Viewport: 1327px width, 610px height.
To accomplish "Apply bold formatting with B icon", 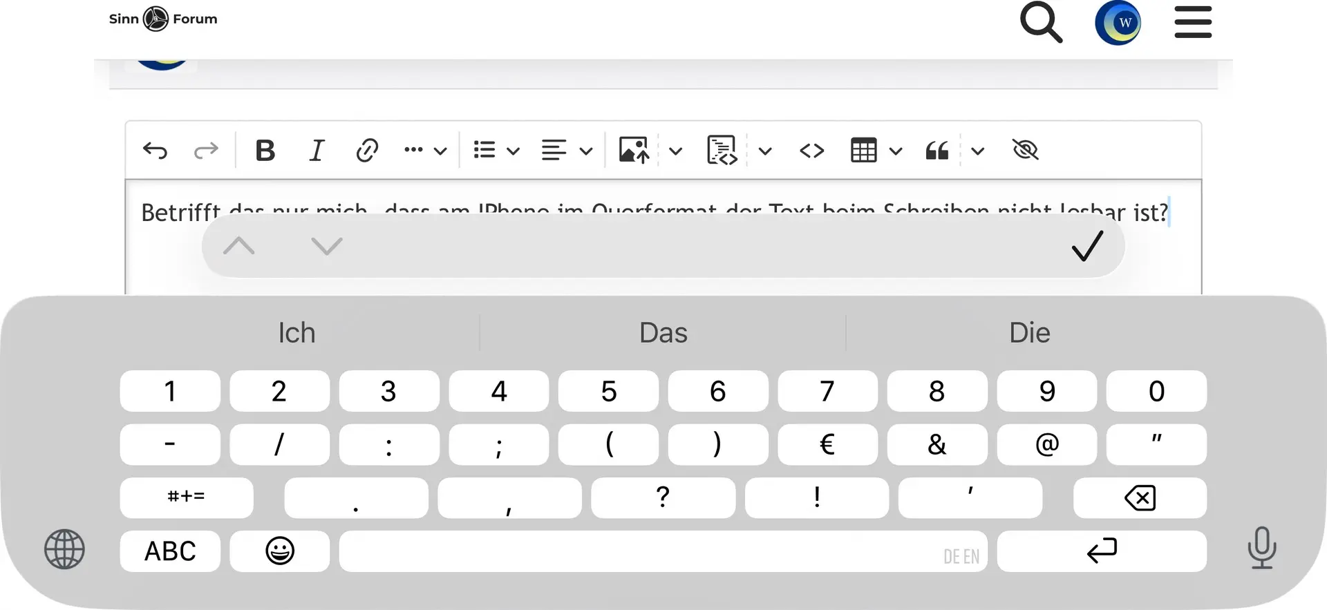I will pos(265,150).
